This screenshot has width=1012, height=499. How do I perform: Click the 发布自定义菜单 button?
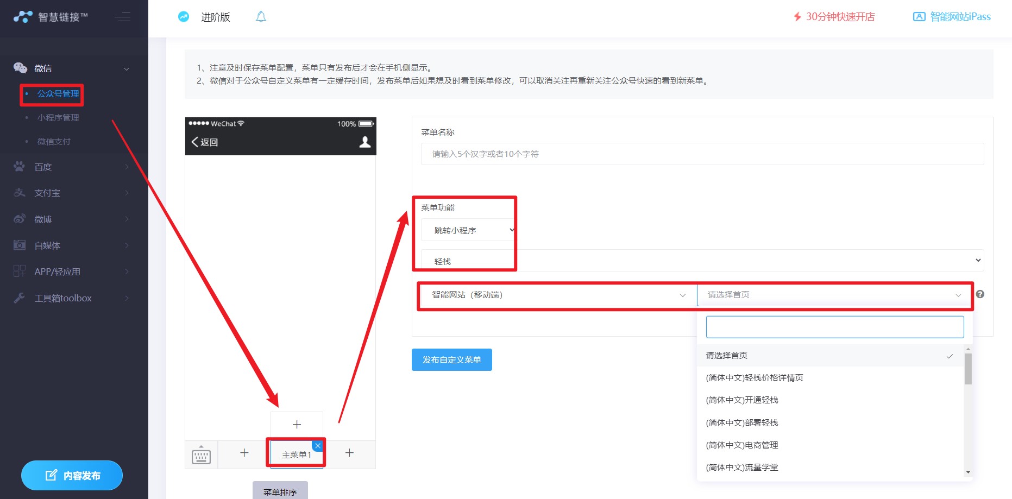click(x=452, y=359)
